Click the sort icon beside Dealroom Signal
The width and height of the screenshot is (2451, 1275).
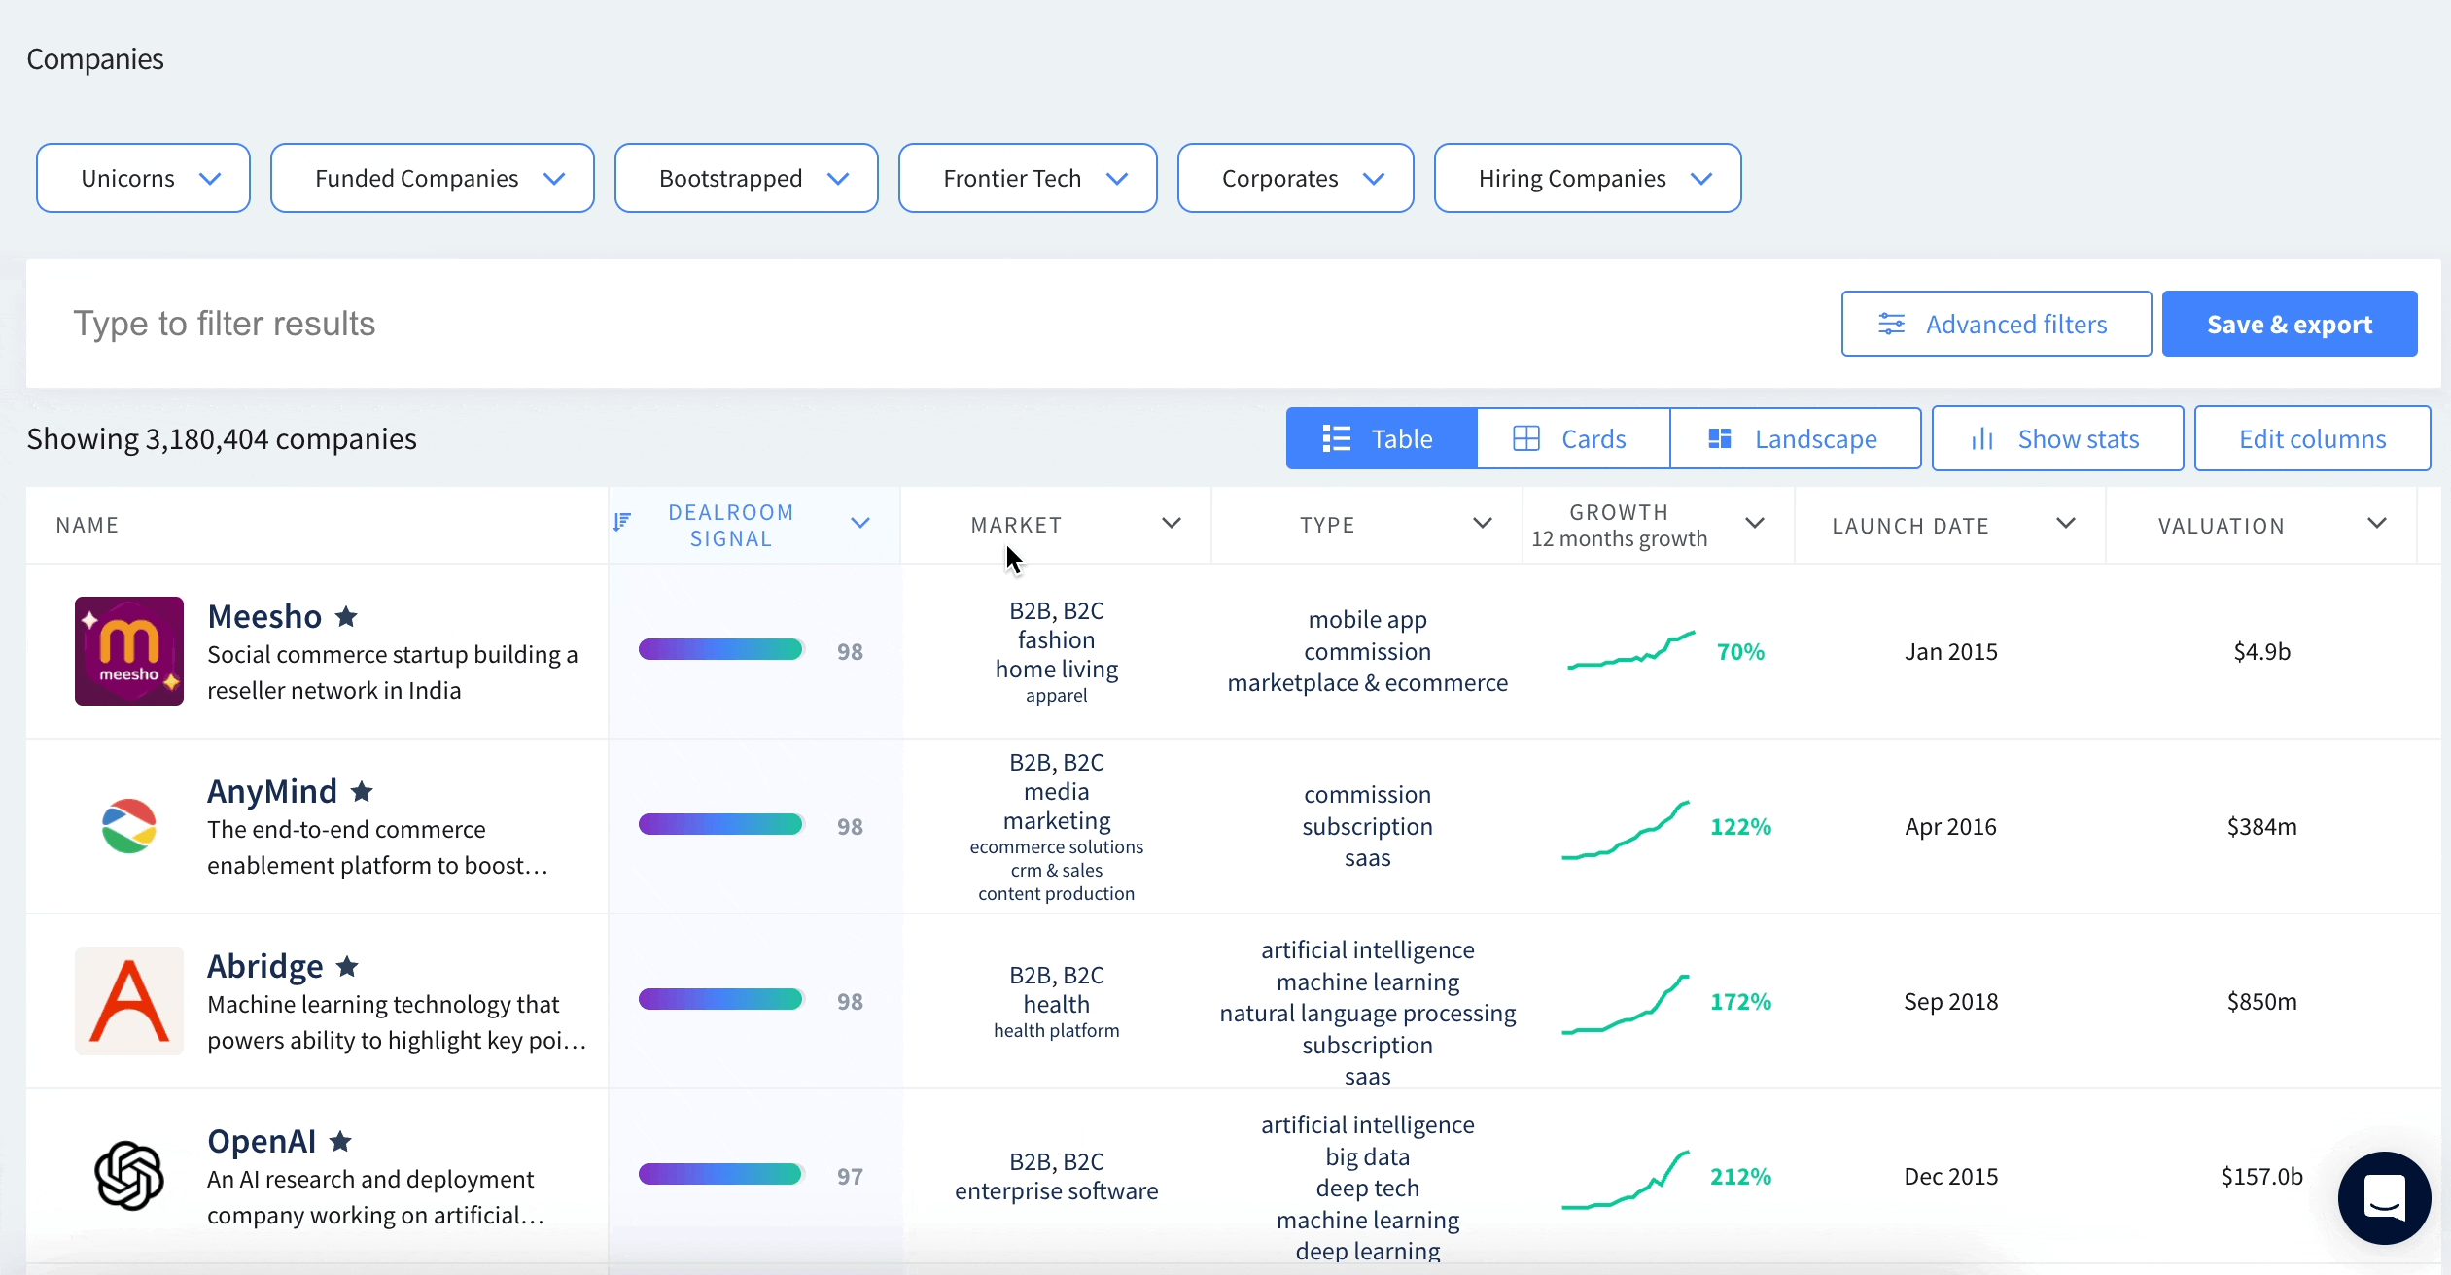point(622,523)
